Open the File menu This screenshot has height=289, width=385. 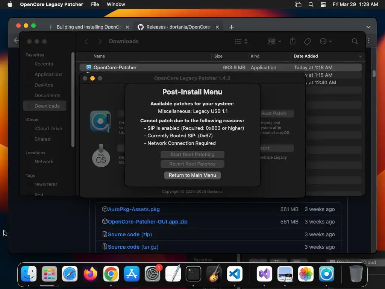95,5
